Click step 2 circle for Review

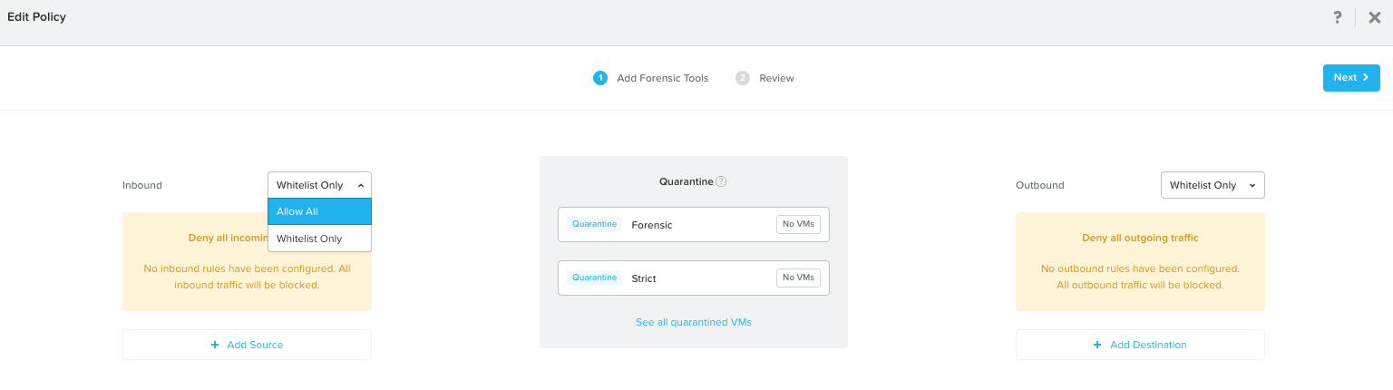(743, 78)
